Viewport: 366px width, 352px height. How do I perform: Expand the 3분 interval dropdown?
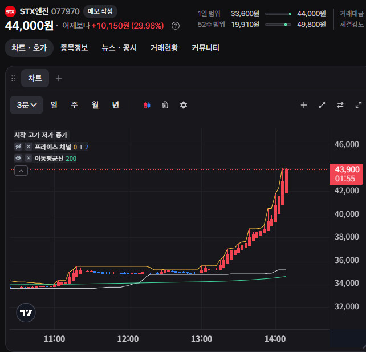[x=26, y=105]
